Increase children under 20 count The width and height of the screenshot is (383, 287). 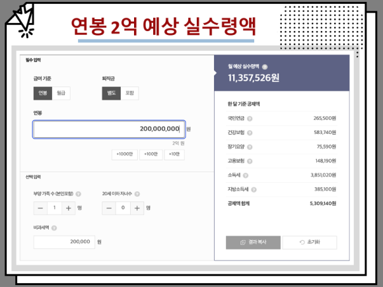[x=137, y=208]
